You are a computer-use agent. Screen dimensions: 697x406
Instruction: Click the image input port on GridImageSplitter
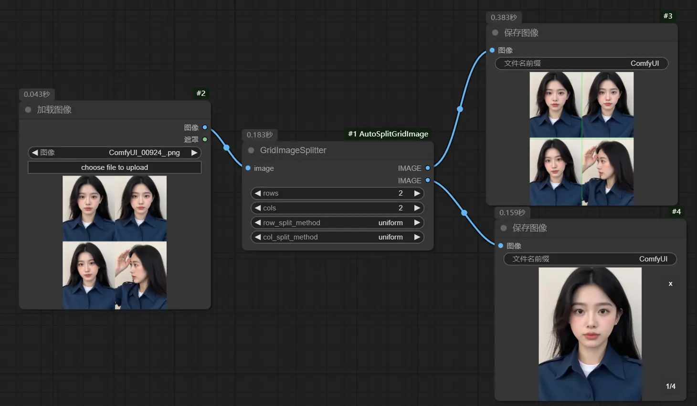pyautogui.click(x=248, y=168)
